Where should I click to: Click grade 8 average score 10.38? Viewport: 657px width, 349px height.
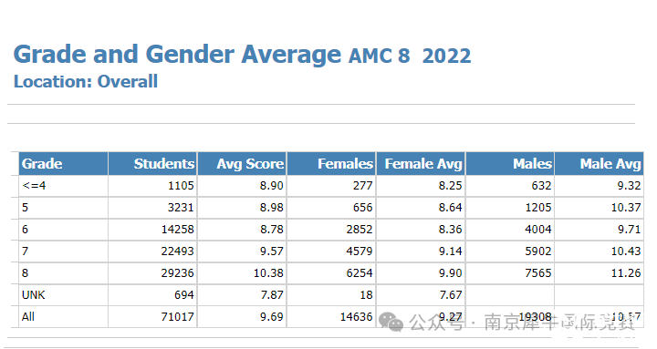pyautogui.click(x=268, y=273)
